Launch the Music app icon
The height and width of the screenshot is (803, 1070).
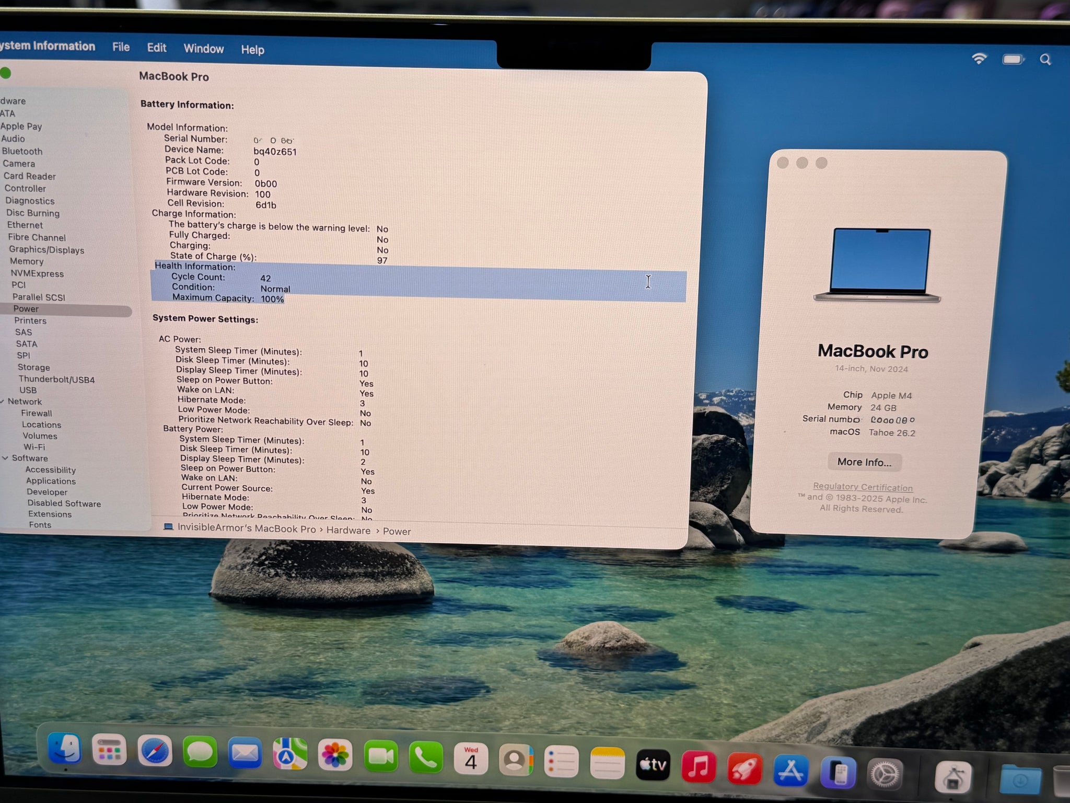click(x=699, y=766)
